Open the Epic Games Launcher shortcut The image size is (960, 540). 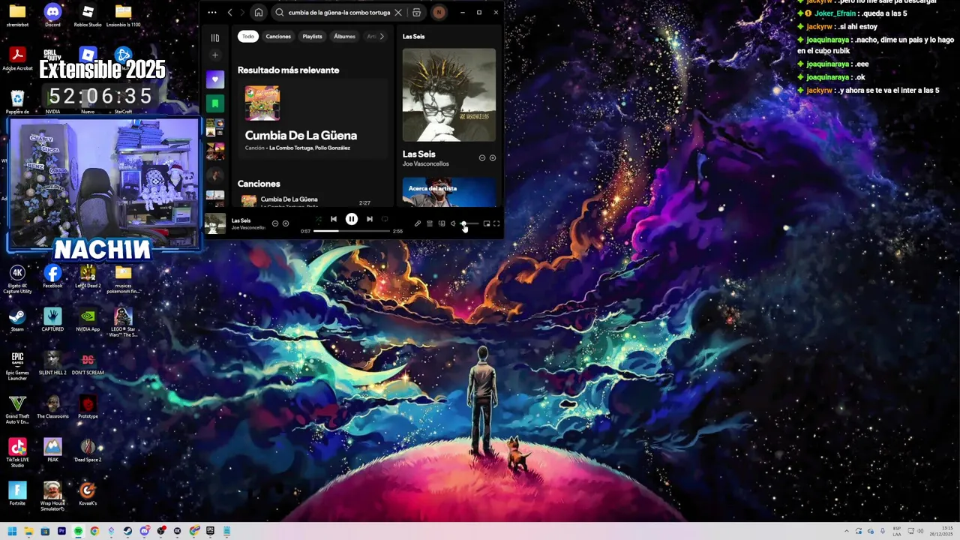pos(17,365)
